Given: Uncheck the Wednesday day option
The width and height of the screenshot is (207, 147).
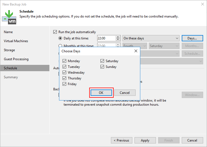Looking at the screenshot, I should 65,73.
